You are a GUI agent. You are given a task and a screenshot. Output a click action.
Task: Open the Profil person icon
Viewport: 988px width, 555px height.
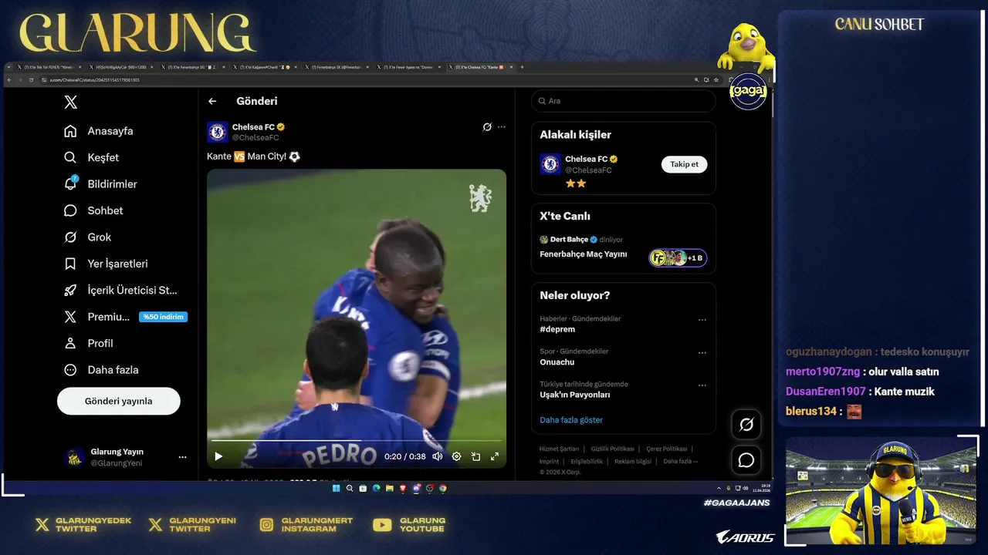70,343
